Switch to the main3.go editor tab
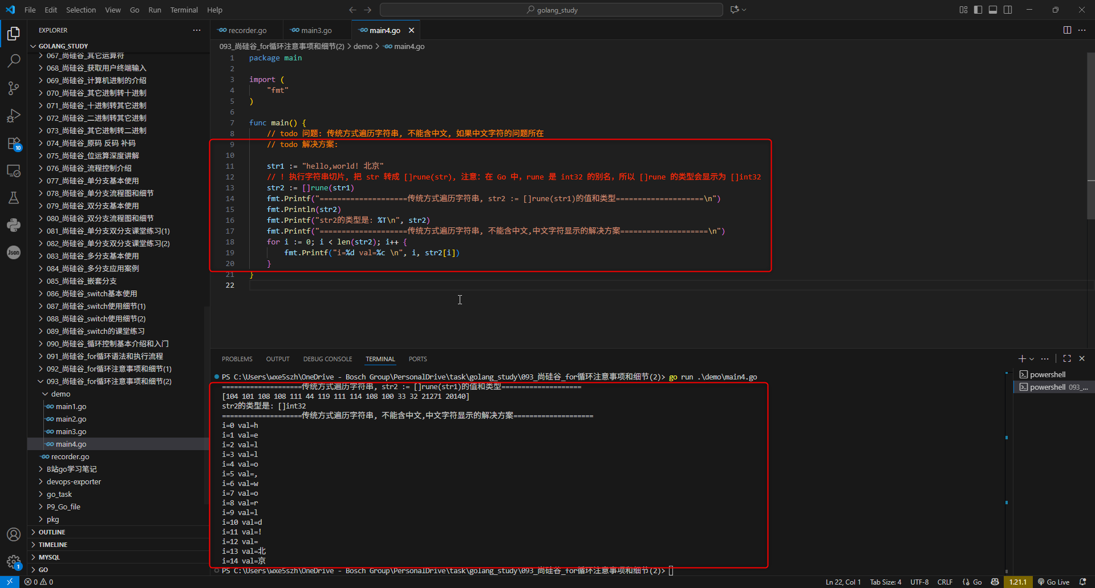1095x588 pixels. click(316, 30)
